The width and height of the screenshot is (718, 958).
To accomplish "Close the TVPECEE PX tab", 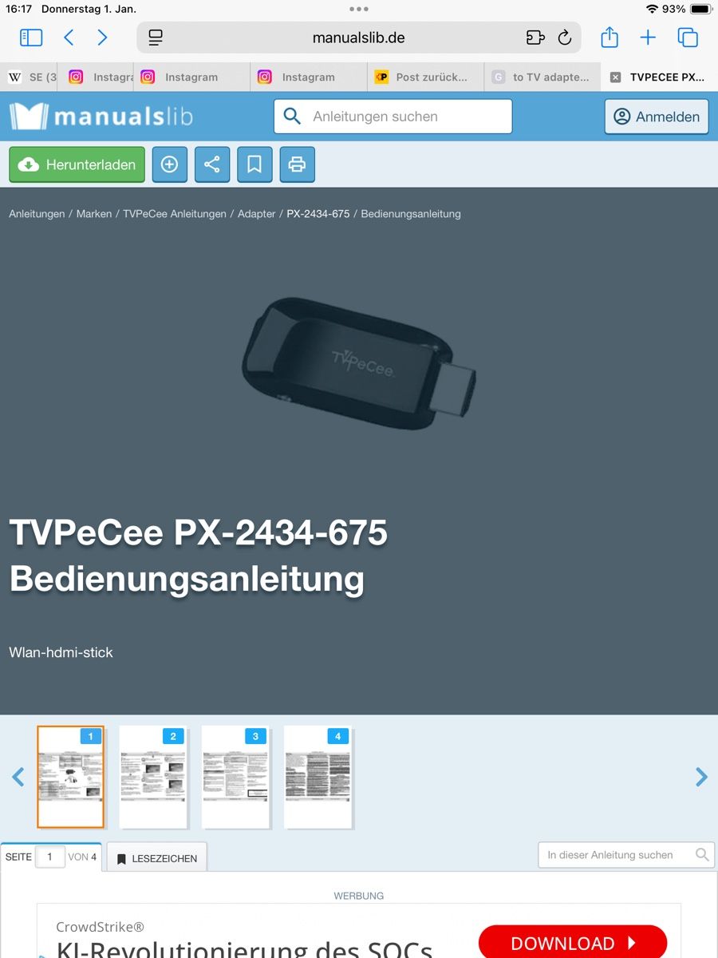I will 615,77.
